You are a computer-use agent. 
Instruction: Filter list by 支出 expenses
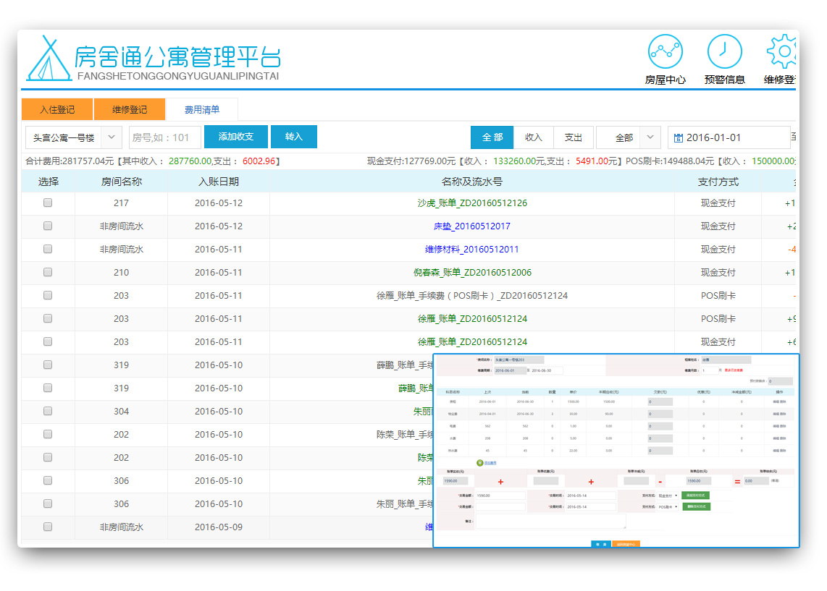[573, 137]
